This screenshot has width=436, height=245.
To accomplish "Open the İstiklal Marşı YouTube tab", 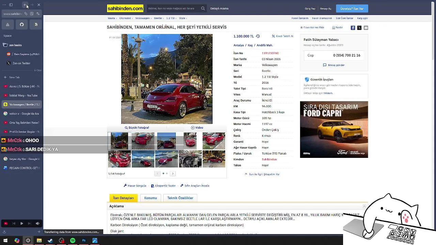I will [x=22, y=96].
